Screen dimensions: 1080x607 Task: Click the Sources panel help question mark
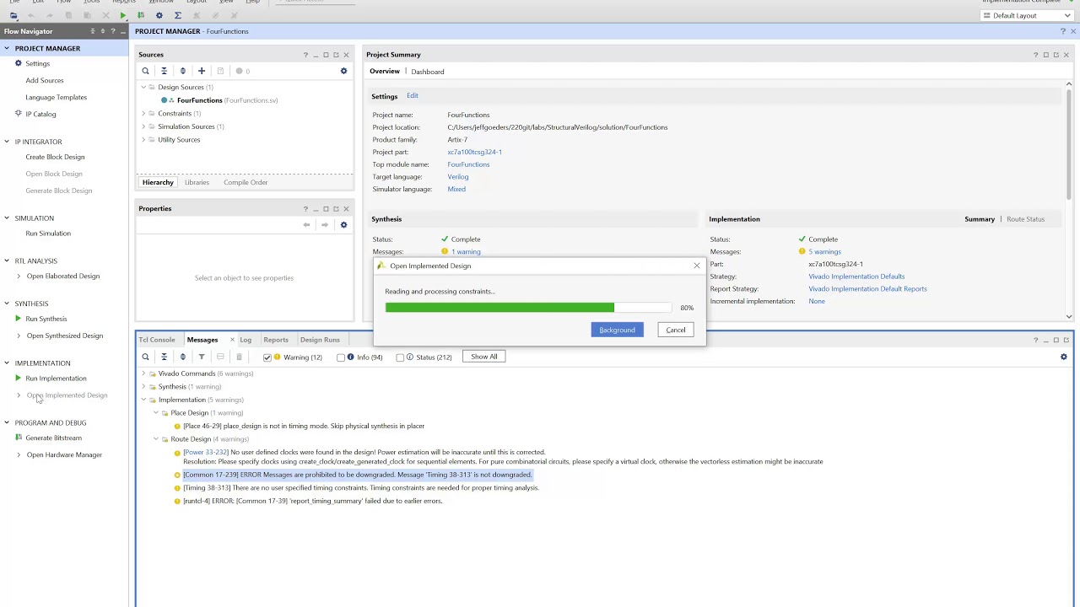click(x=305, y=55)
